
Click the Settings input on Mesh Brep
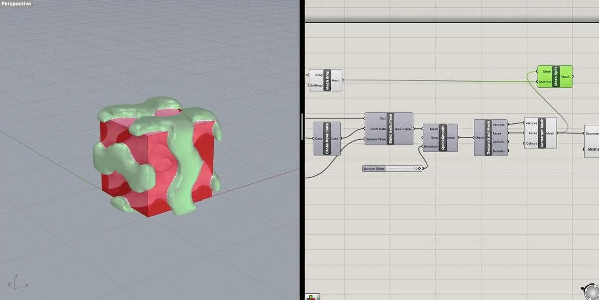click(316, 85)
